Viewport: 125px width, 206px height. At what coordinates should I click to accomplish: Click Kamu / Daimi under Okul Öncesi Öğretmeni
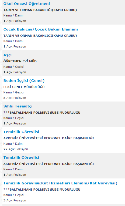(x=13, y=15)
